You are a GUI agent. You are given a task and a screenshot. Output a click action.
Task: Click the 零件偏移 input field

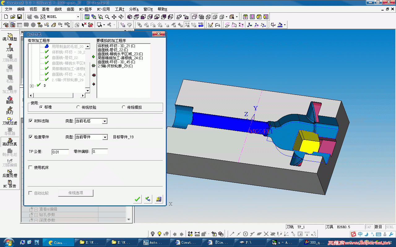coord(100,152)
